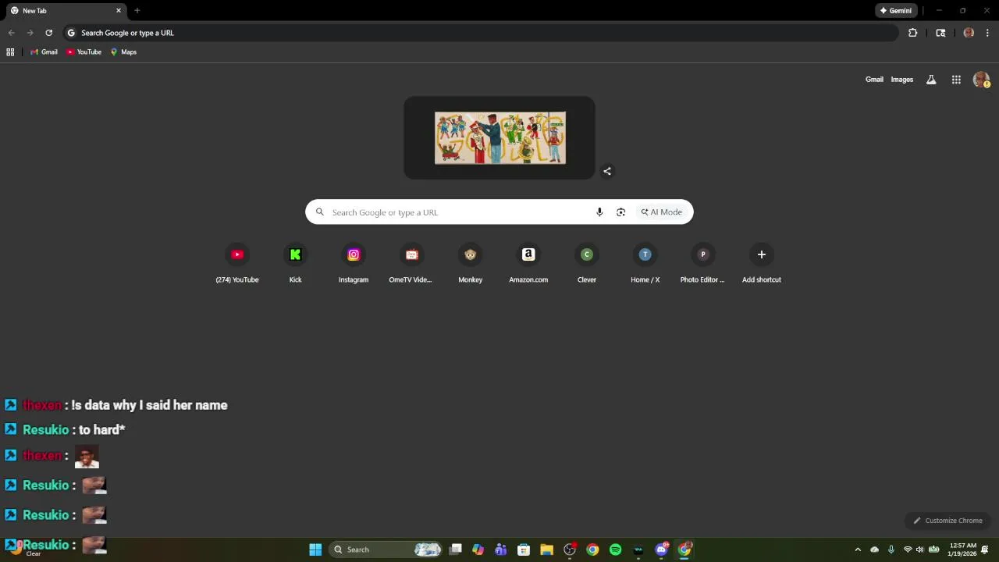Search by image with Google Lens

coord(620,212)
